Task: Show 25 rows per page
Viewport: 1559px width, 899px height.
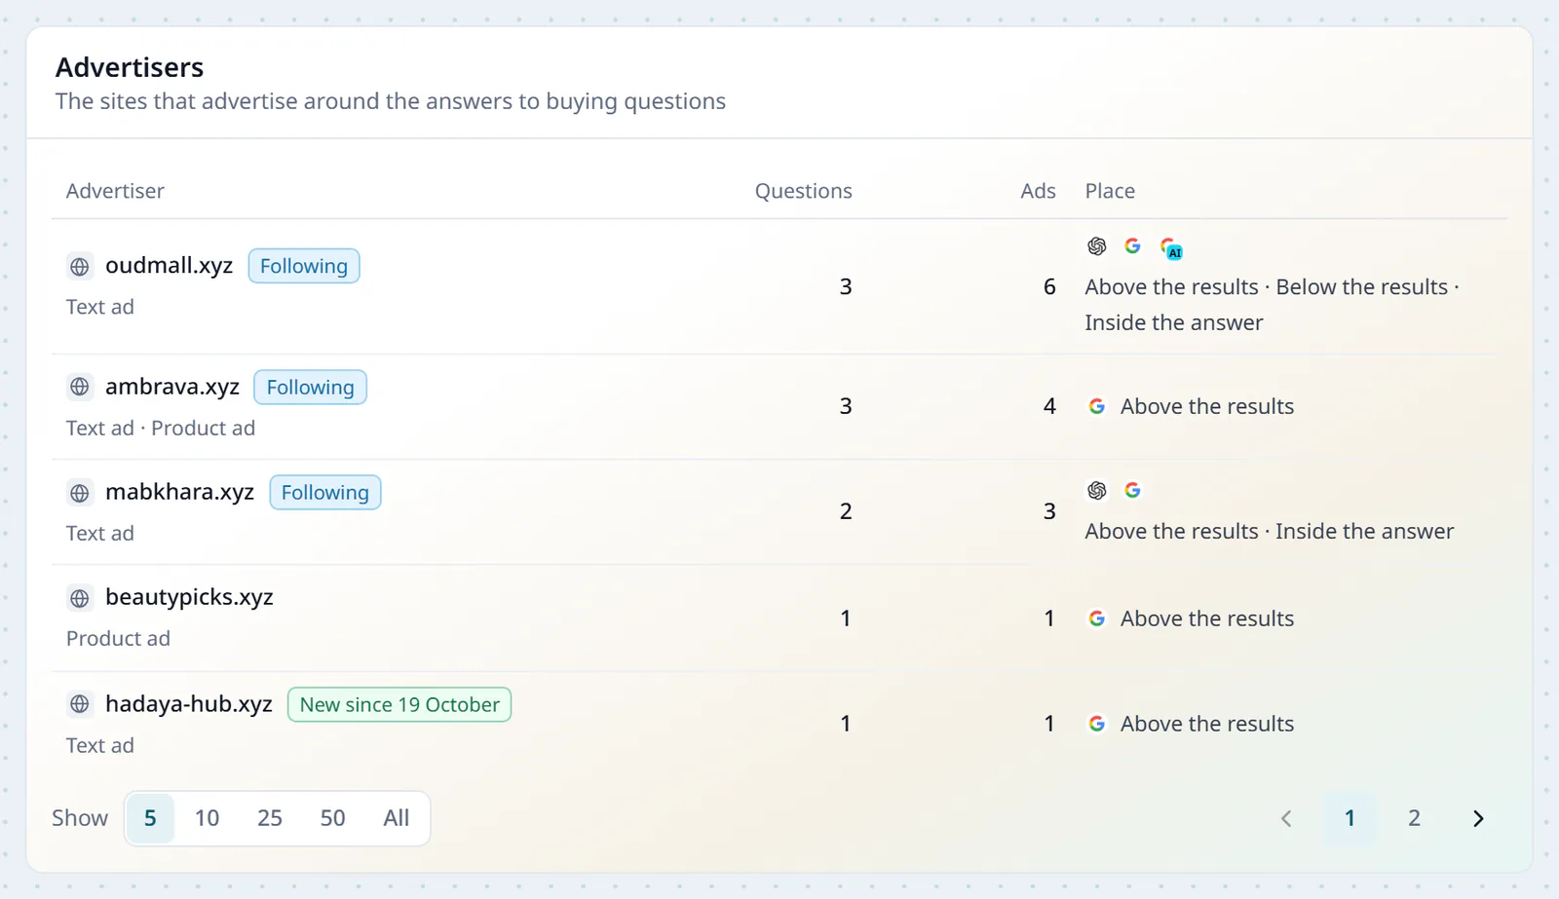Action: pos(270,818)
